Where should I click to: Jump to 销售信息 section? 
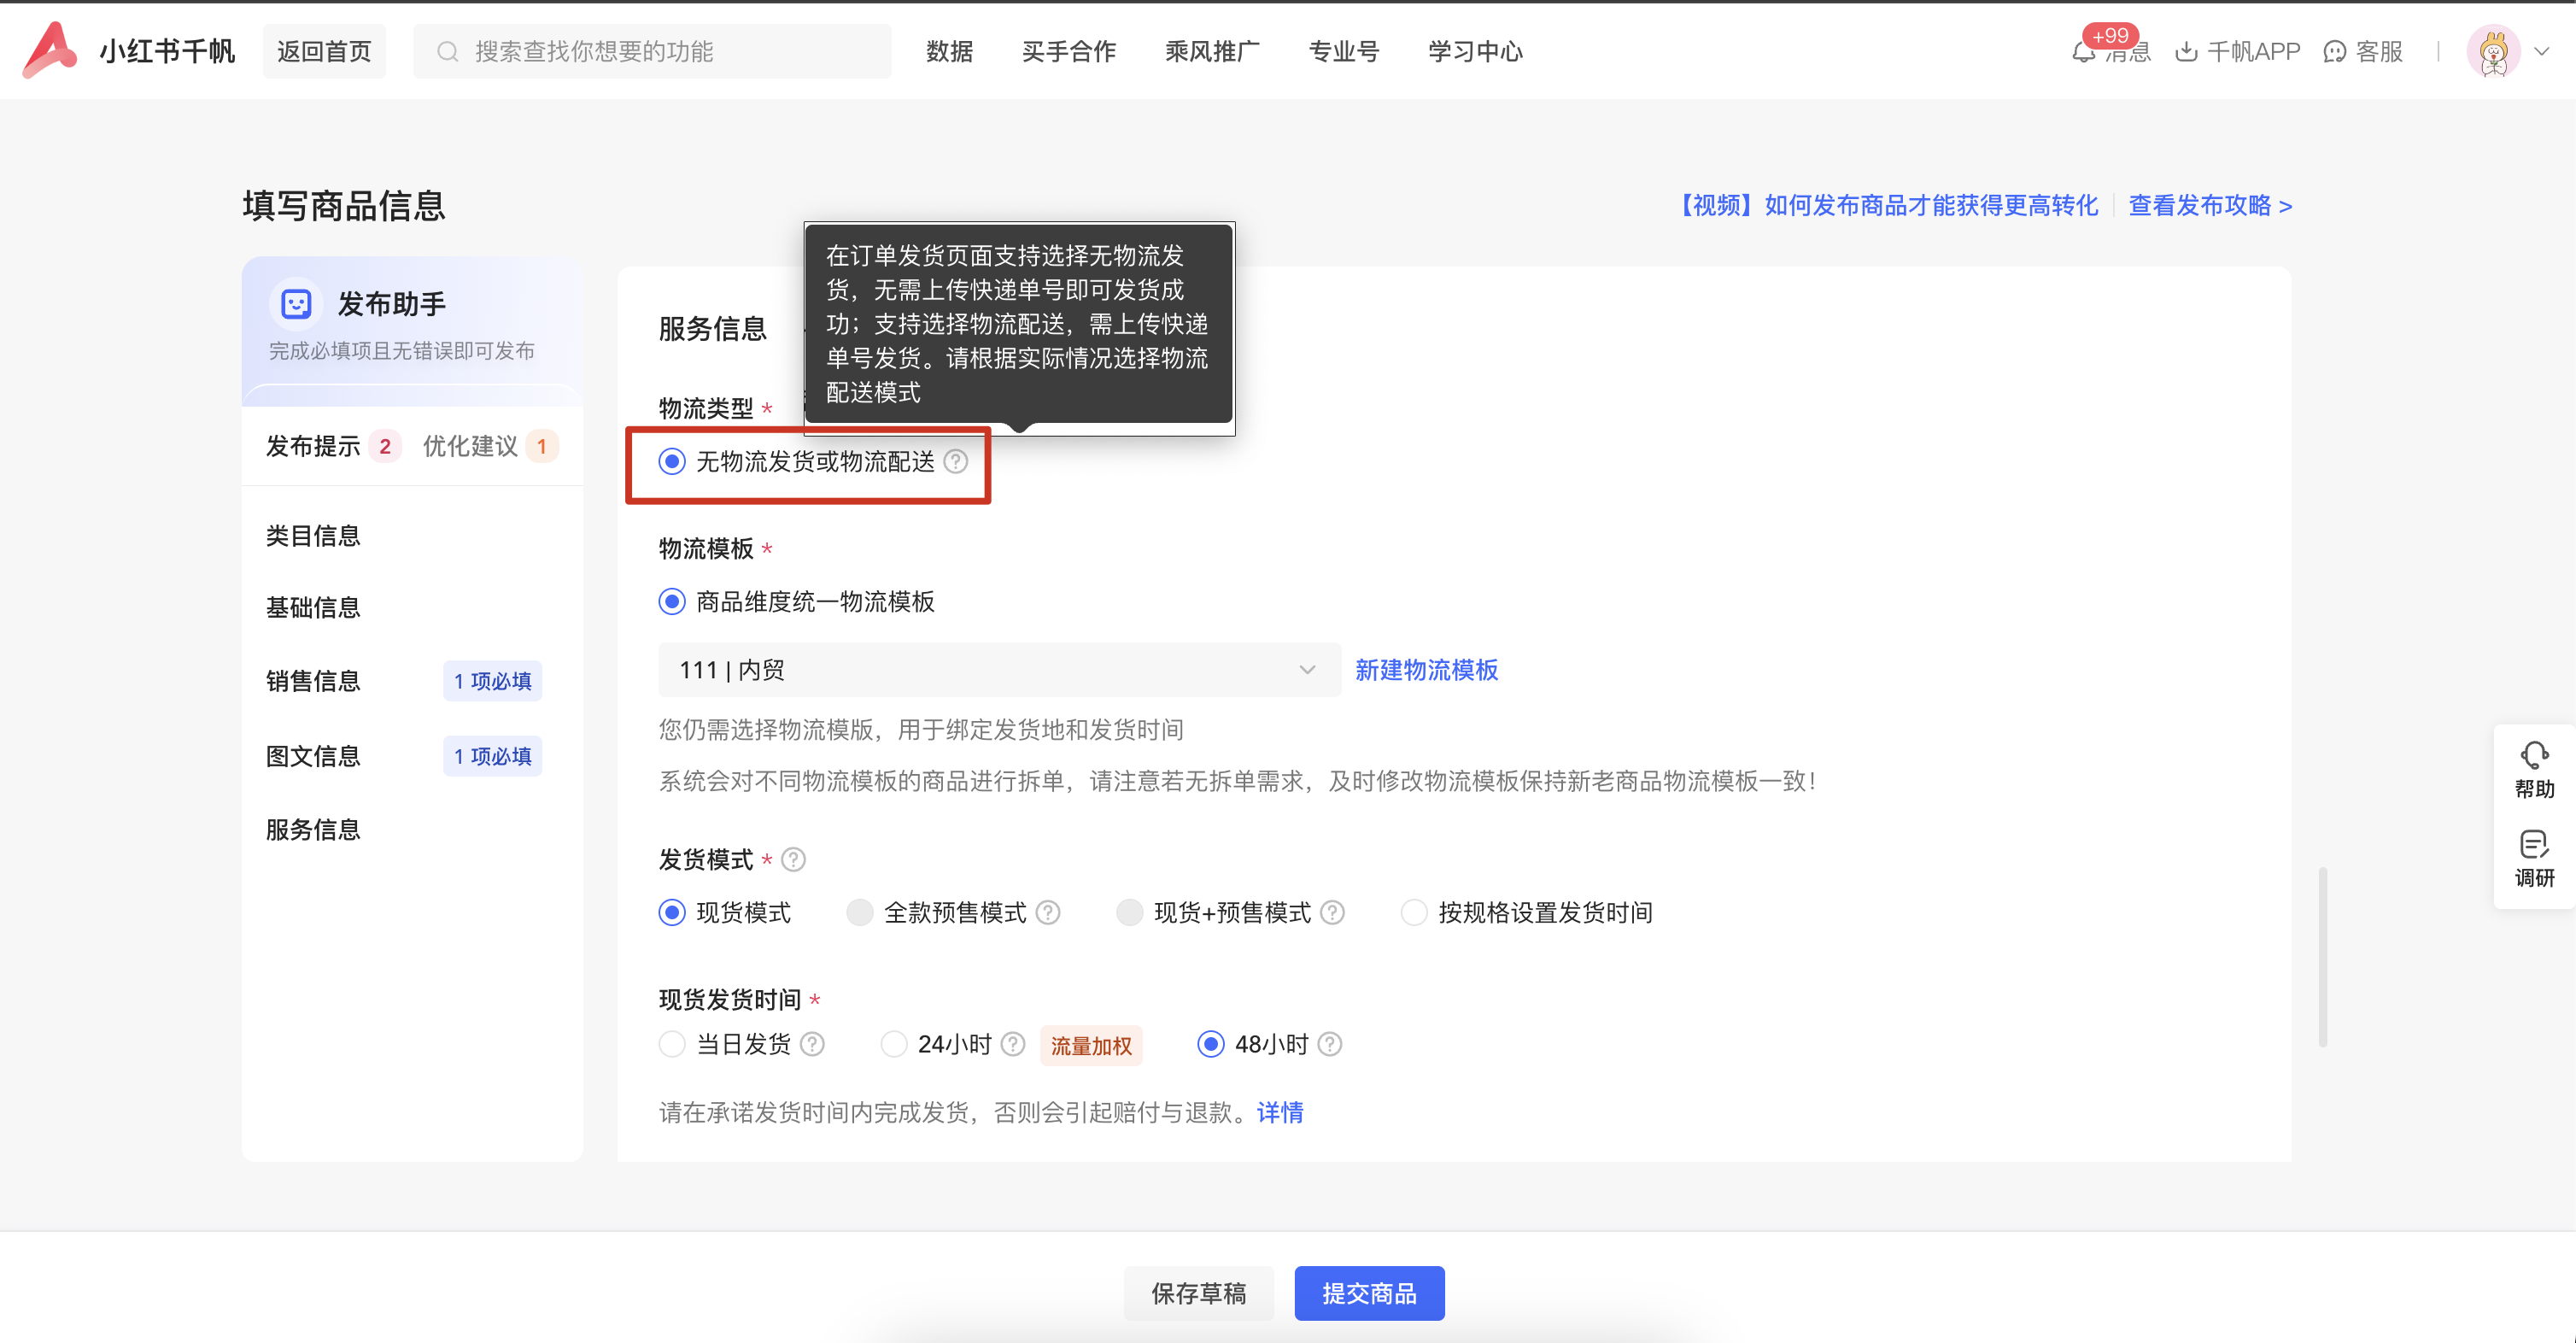click(x=313, y=681)
